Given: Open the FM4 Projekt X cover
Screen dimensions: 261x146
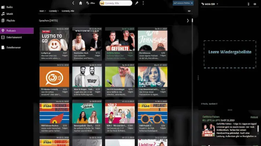Looking at the screenshot, I should [153, 113].
